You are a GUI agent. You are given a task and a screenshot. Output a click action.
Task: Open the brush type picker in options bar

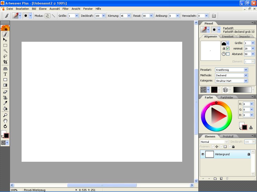pos(17,16)
